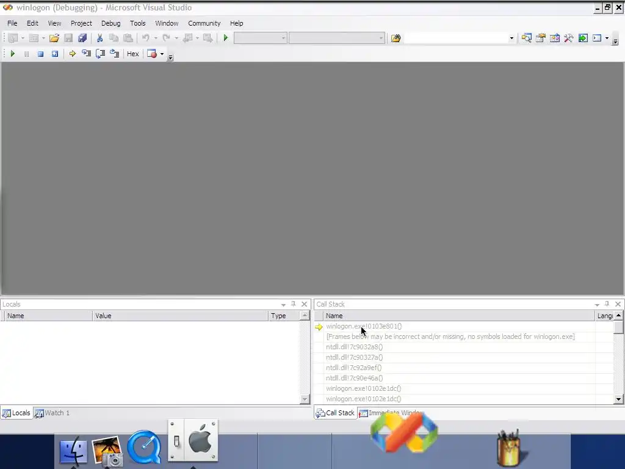Expand the Command Window icon dropdown arrow
625x469 pixels.
tap(607, 38)
